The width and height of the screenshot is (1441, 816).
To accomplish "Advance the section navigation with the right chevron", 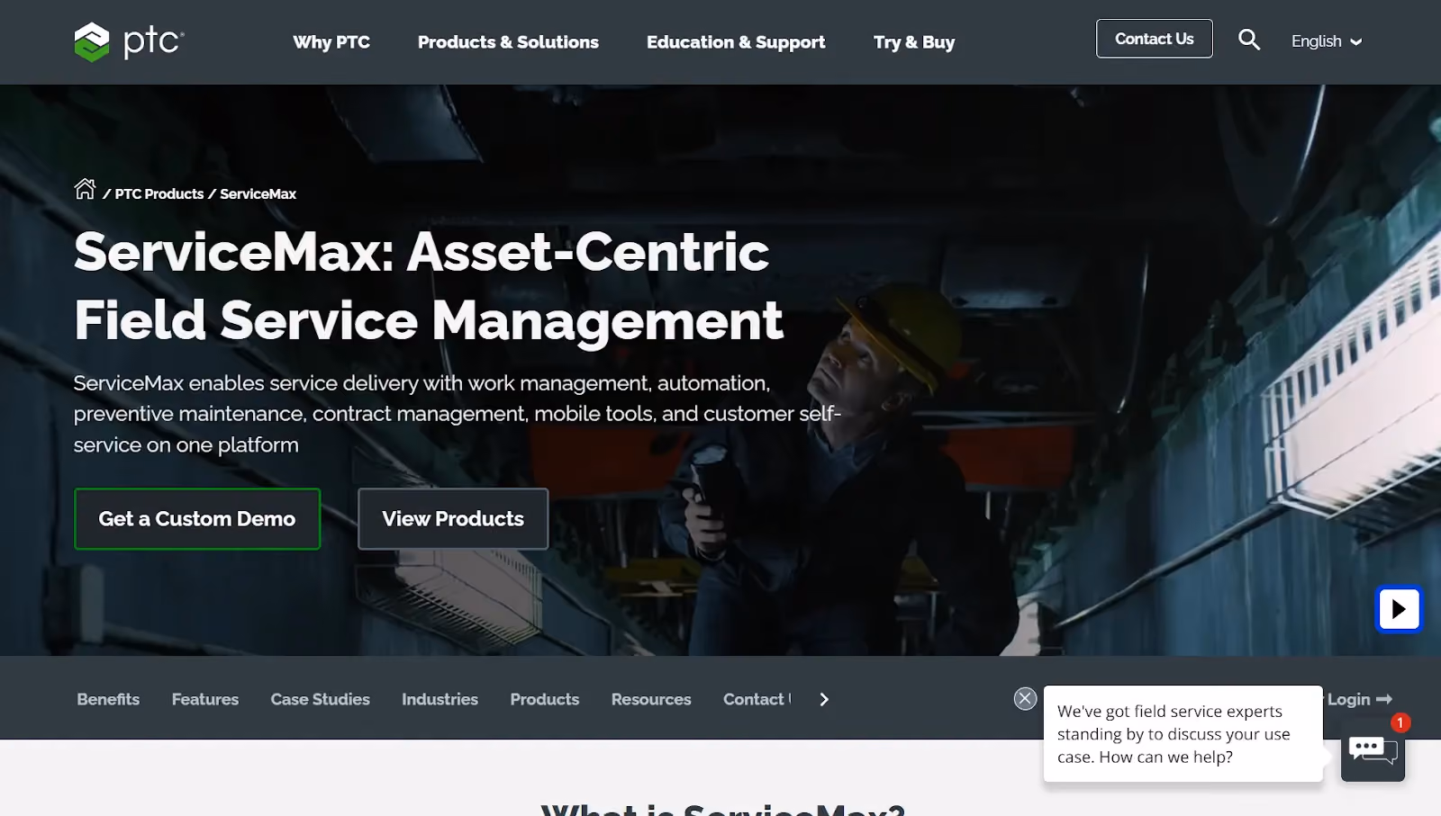I will pyautogui.click(x=824, y=699).
